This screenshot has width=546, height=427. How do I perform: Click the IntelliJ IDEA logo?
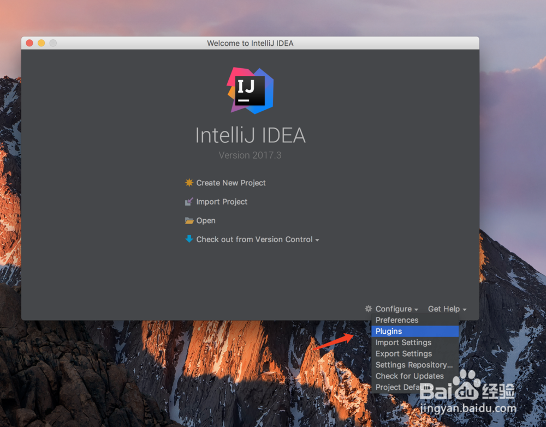tap(251, 91)
